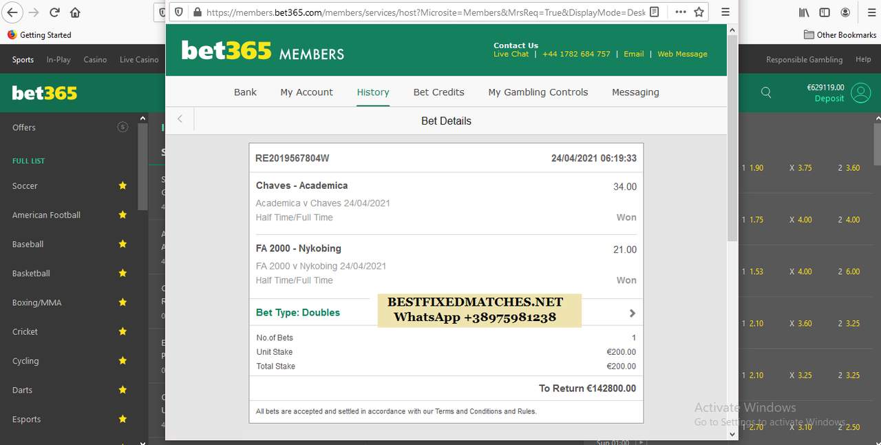Click the popup scrollbar down arrow
Viewport: 881px width, 445px height.
[x=732, y=434]
